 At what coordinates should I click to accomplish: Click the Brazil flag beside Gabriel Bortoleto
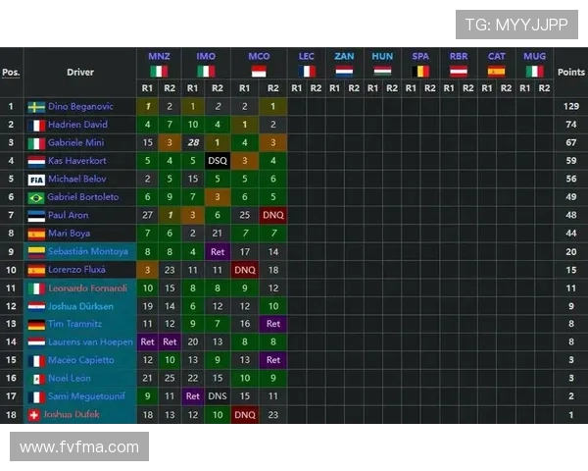(x=36, y=197)
